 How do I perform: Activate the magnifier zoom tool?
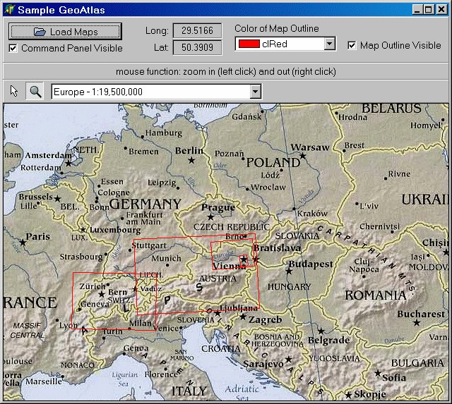tap(35, 91)
